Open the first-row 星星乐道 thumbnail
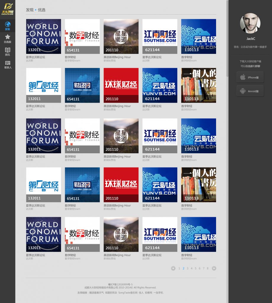272x303 pixels. point(121,36)
